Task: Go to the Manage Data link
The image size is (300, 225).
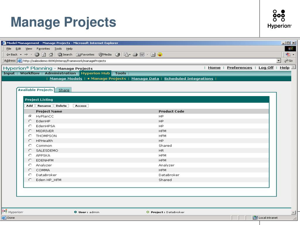Action: [145, 79]
